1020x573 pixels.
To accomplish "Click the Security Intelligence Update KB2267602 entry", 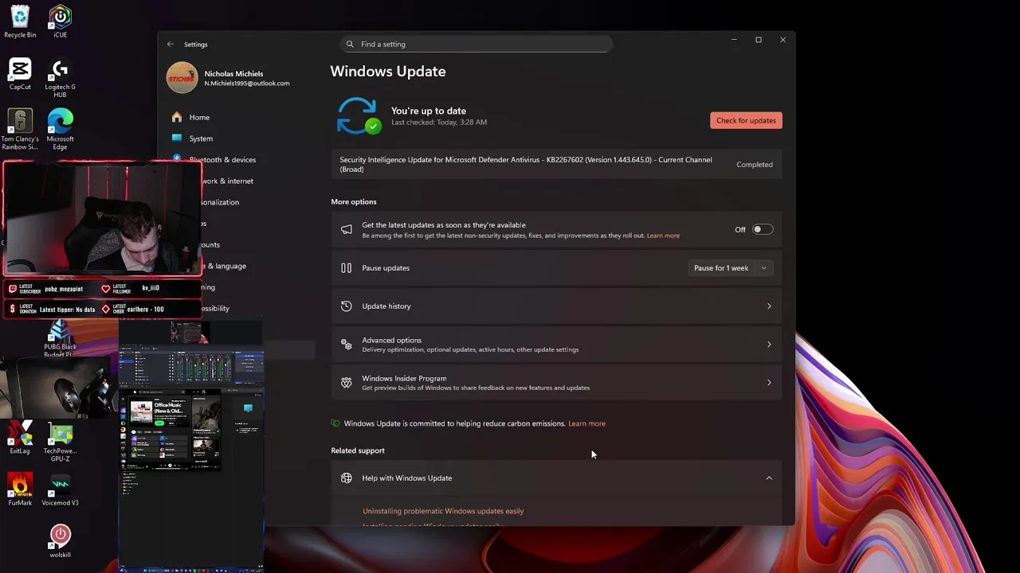I will pyautogui.click(x=556, y=165).
